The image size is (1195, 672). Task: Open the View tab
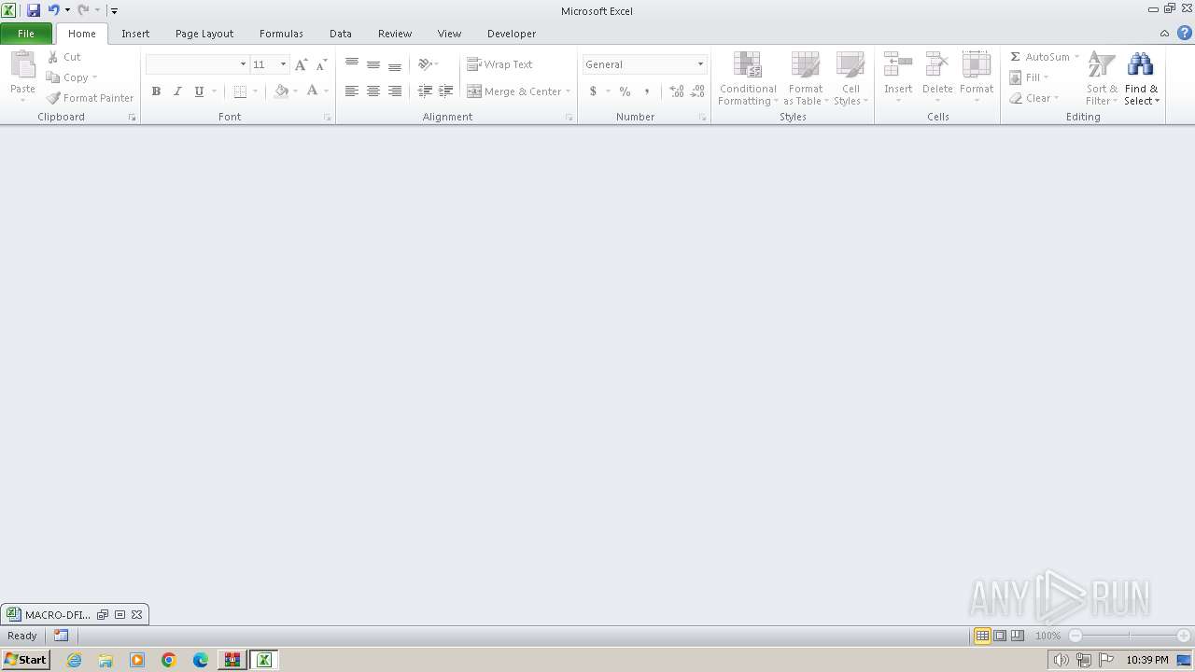pos(450,34)
